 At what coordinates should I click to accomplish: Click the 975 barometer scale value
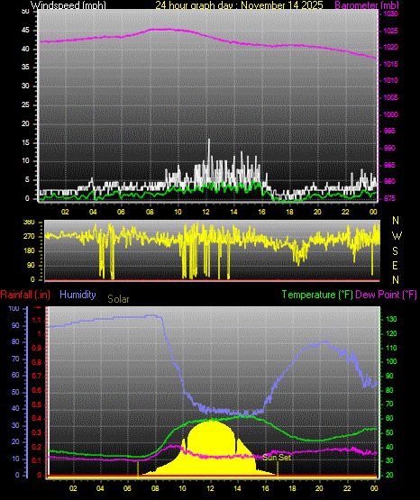[389, 198]
